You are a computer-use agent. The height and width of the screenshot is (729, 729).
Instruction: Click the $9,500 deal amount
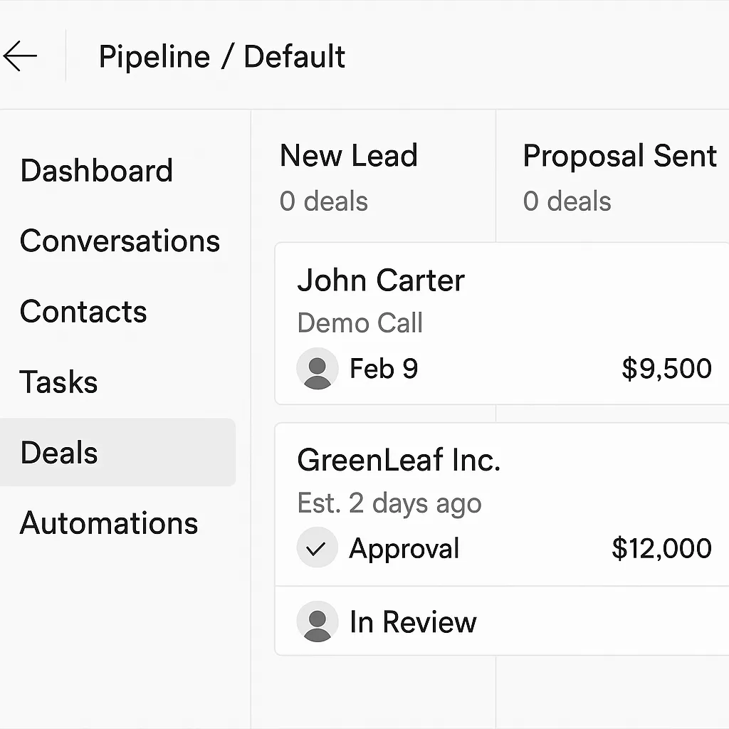pyautogui.click(x=666, y=368)
